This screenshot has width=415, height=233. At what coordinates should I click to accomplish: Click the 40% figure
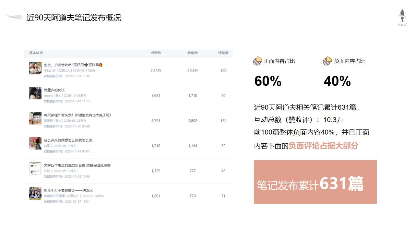pyautogui.click(x=337, y=81)
